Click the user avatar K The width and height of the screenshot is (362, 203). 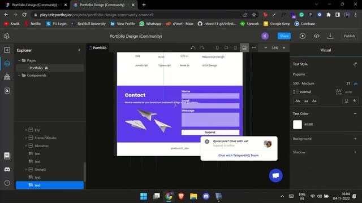click(x=265, y=36)
